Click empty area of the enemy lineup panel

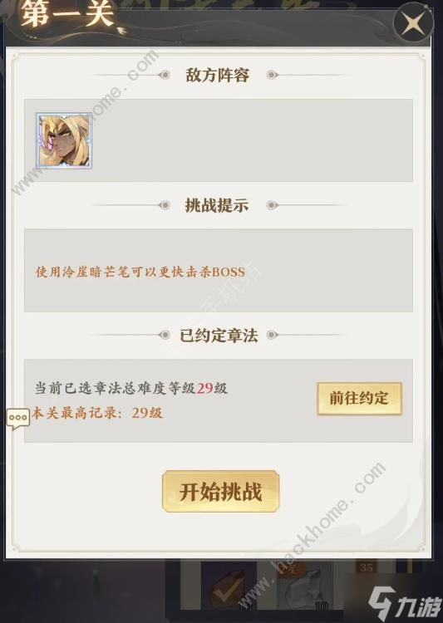point(253,140)
